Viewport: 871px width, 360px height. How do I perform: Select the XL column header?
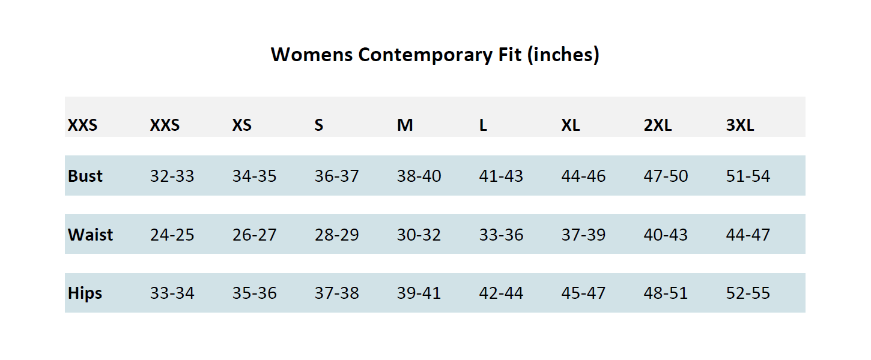(571, 125)
